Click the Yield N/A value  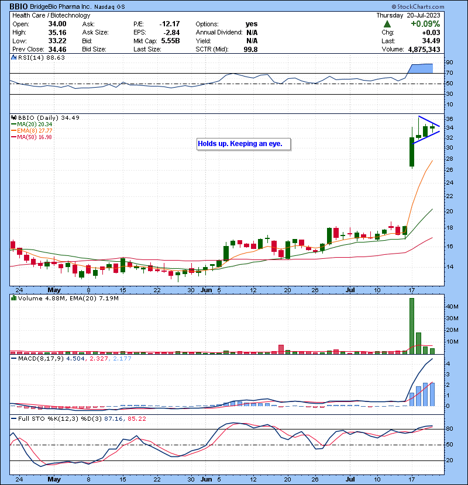[252, 41]
